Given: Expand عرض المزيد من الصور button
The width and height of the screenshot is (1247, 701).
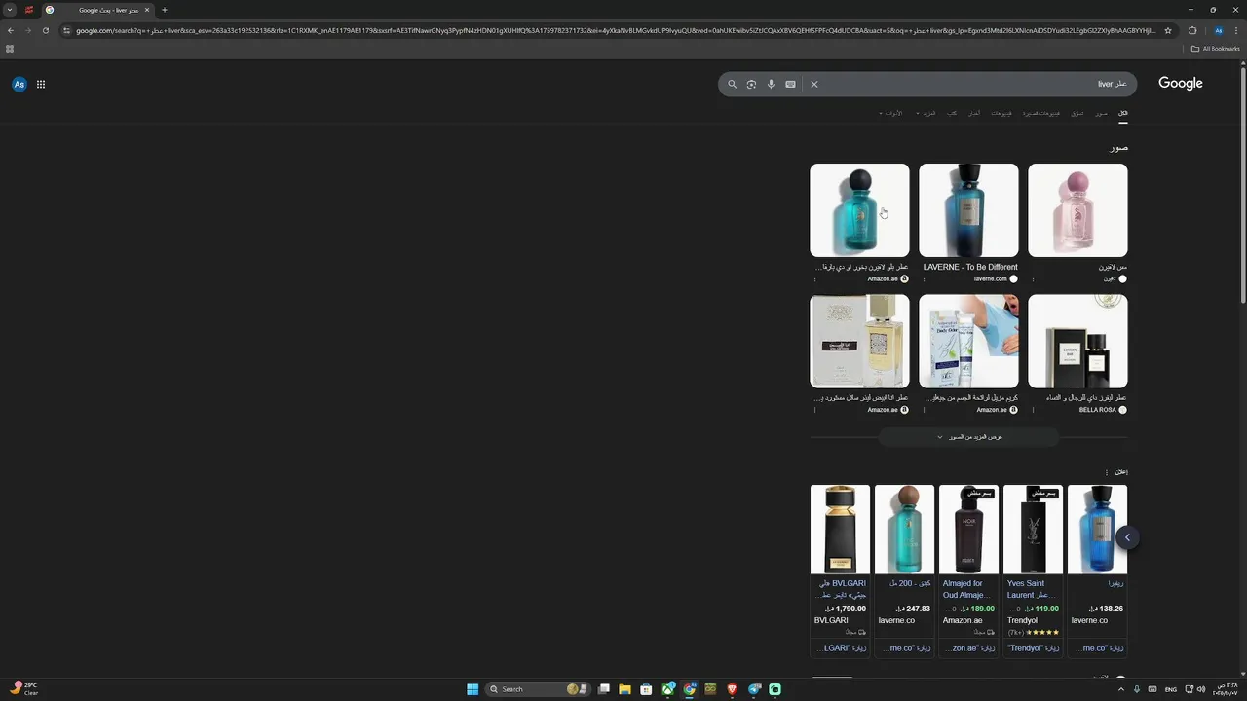Looking at the screenshot, I should point(968,437).
